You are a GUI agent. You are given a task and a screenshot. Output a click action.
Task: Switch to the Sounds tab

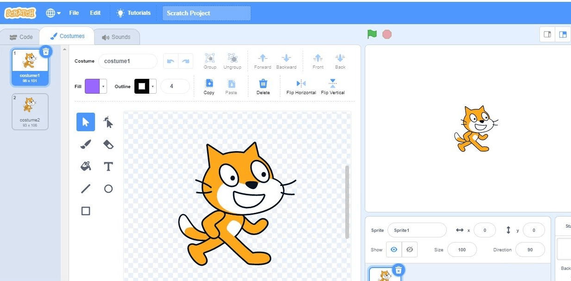click(116, 37)
